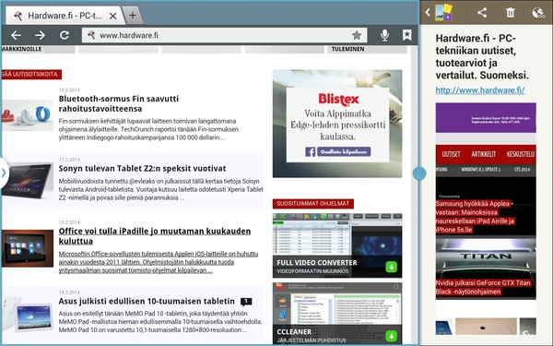Open Office voi tulla iPadille article headline
This screenshot has height=346, width=553.
pos(155,236)
